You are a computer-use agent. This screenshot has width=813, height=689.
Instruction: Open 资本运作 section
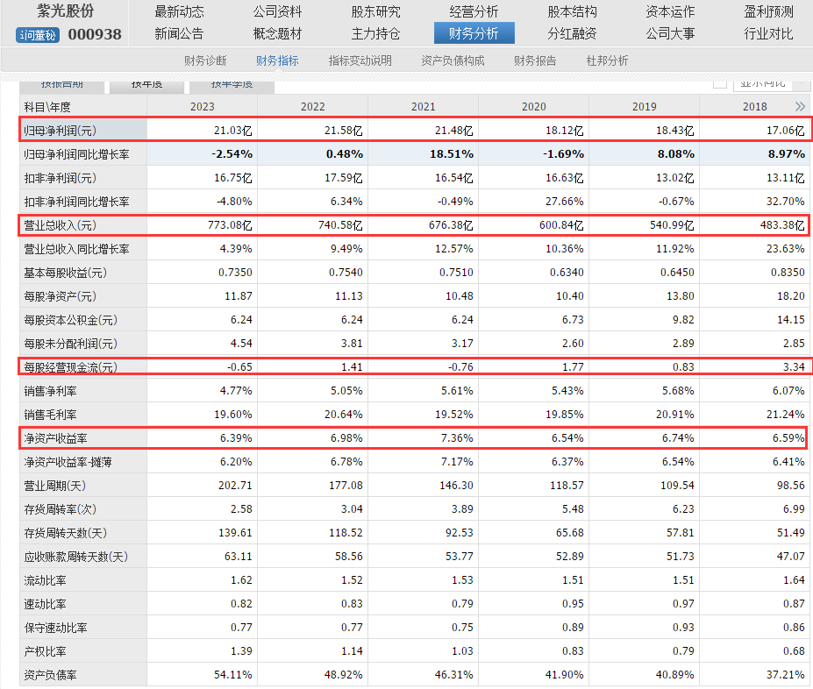click(670, 11)
